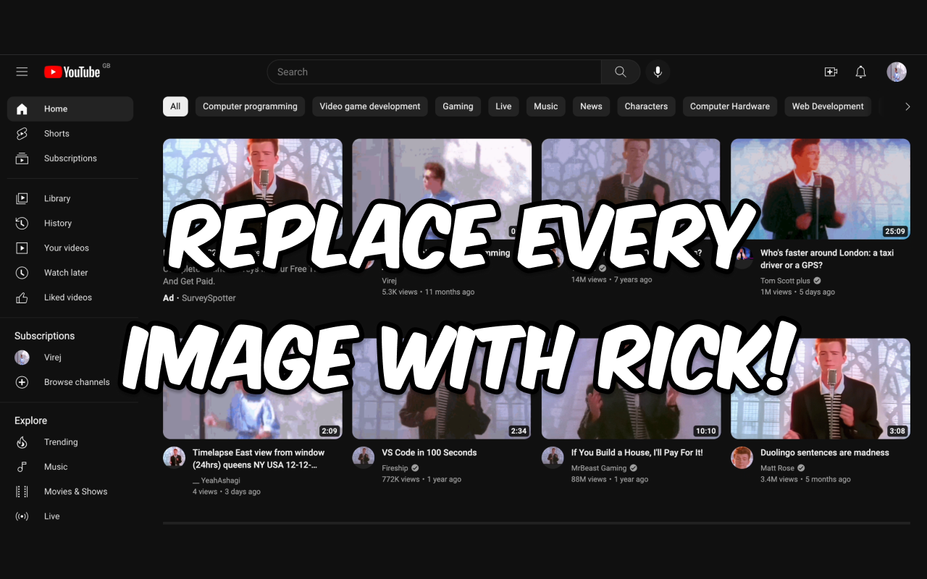Viewport: 927px width, 579px height.
Task: Open the Timelapse East view video title
Action: point(259,458)
